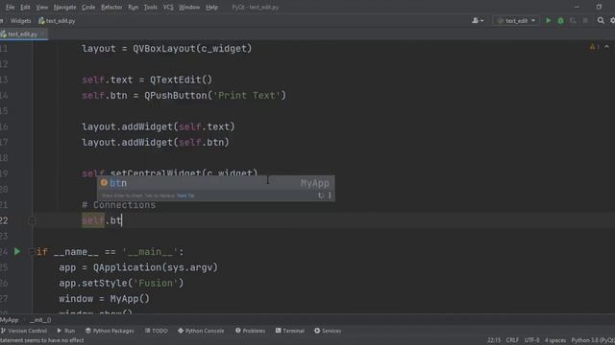
Task: Run text_edit with the green play button
Action: (549, 21)
